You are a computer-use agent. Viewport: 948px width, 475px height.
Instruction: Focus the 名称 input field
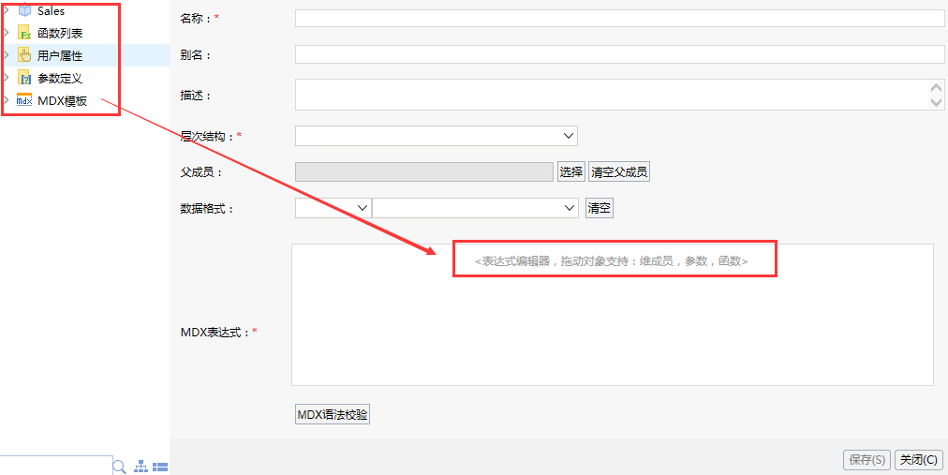point(620,18)
